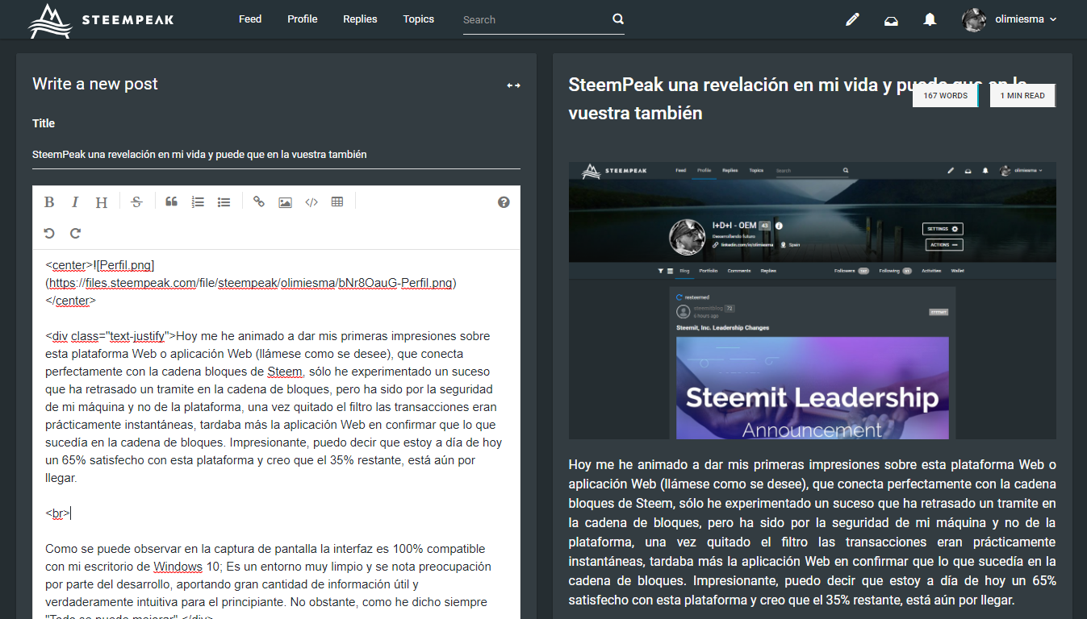Insert a hyperlink in the post
1087x619 pixels.
click(x=259, y=202)
